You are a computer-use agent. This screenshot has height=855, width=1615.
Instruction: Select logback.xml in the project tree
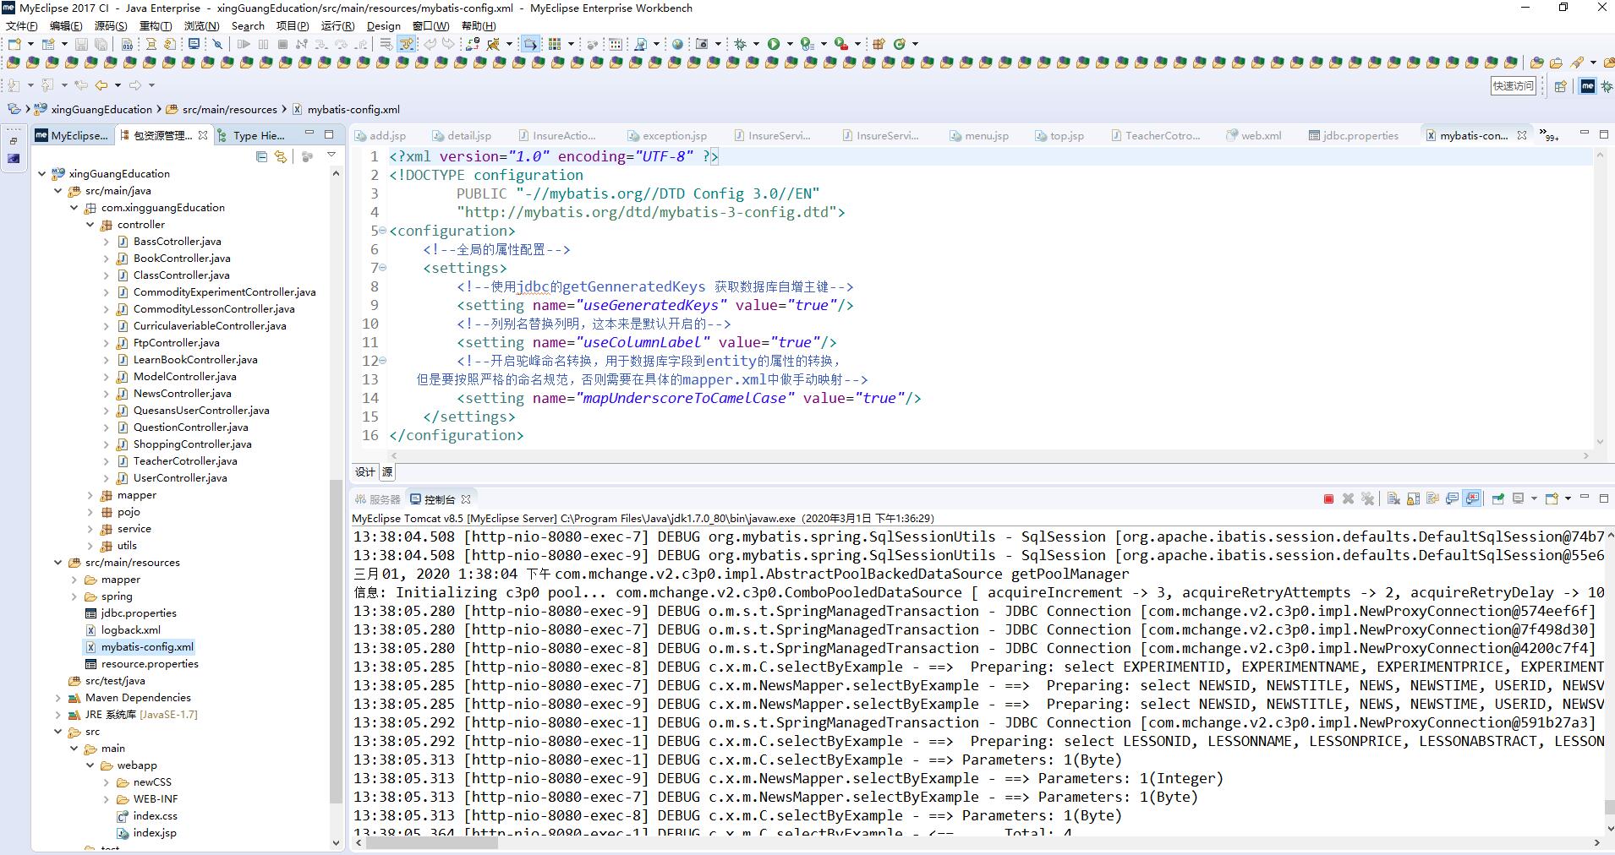(x=130, y=630)
